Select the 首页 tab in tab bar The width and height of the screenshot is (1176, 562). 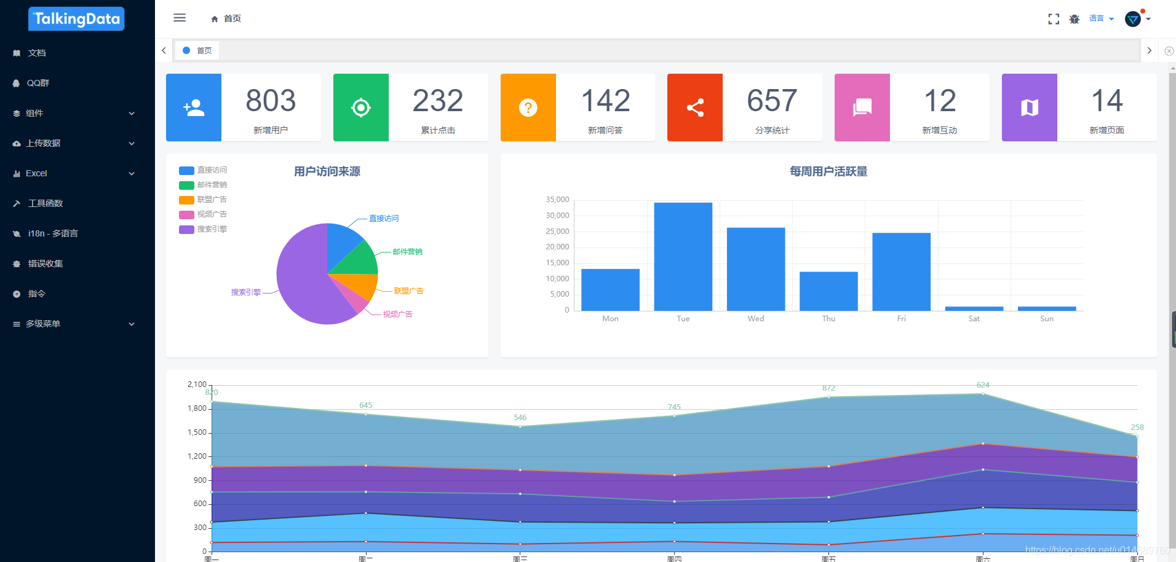coord(197,50)
